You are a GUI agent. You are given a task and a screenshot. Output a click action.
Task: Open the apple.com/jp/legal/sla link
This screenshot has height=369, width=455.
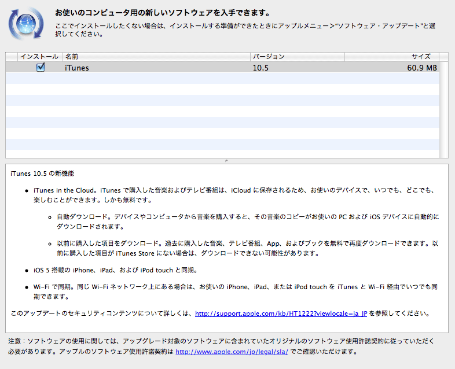(232, 352)
